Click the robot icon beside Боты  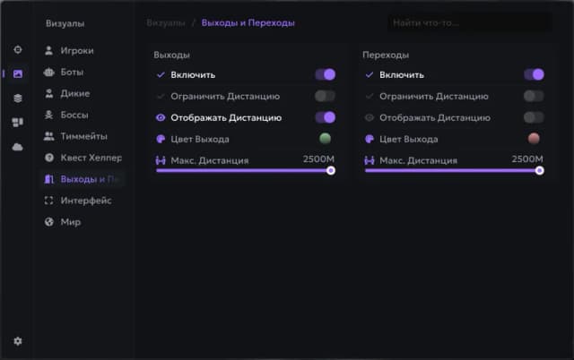click(x=48, y=72)
